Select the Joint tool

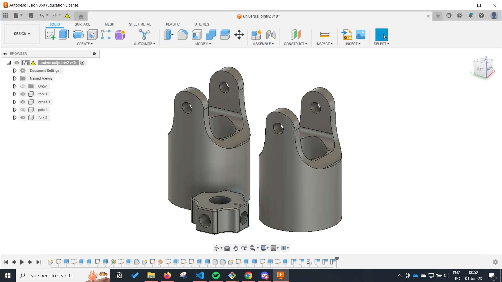tap(271, 34)
